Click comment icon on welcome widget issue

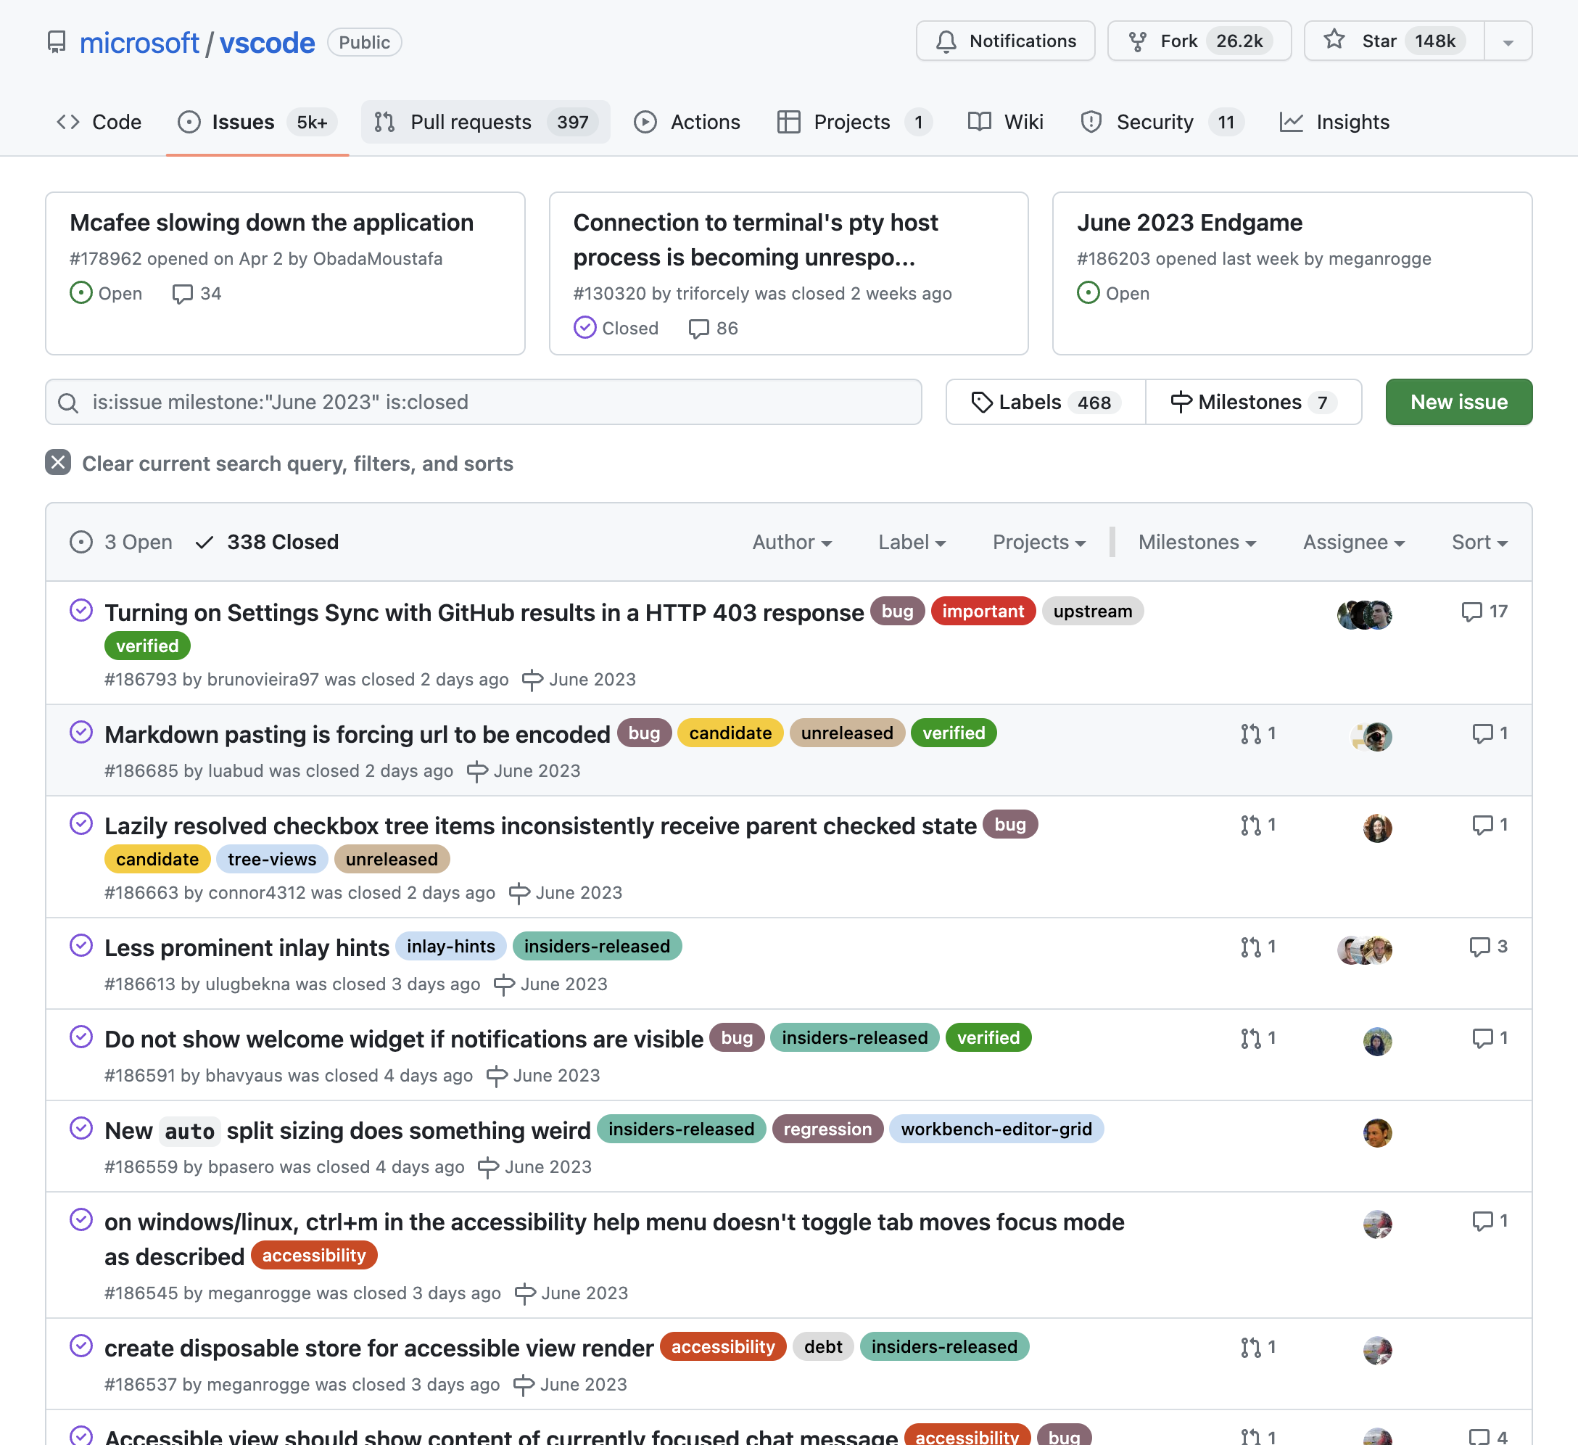(x=1490, y=1038)
